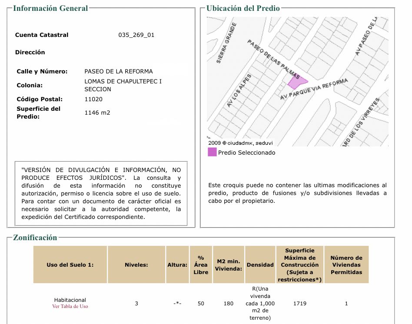
Task: Click the 'Este croquis puede no contener' note
Action: [x=297, y=193]
